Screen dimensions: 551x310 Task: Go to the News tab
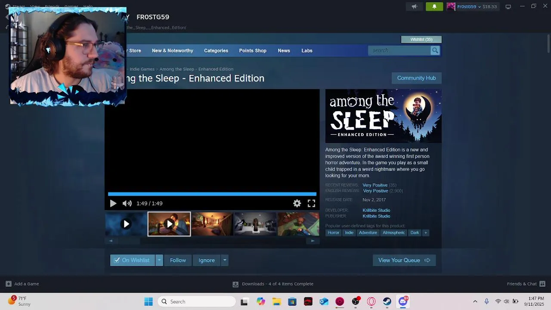284,50
